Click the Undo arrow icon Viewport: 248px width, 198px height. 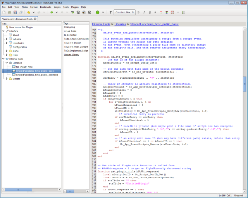(29, 12)
